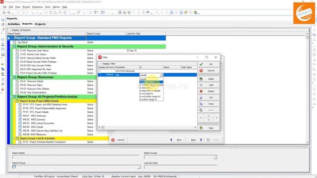
Task: Select the Reports tab
Action: (27, 24)
